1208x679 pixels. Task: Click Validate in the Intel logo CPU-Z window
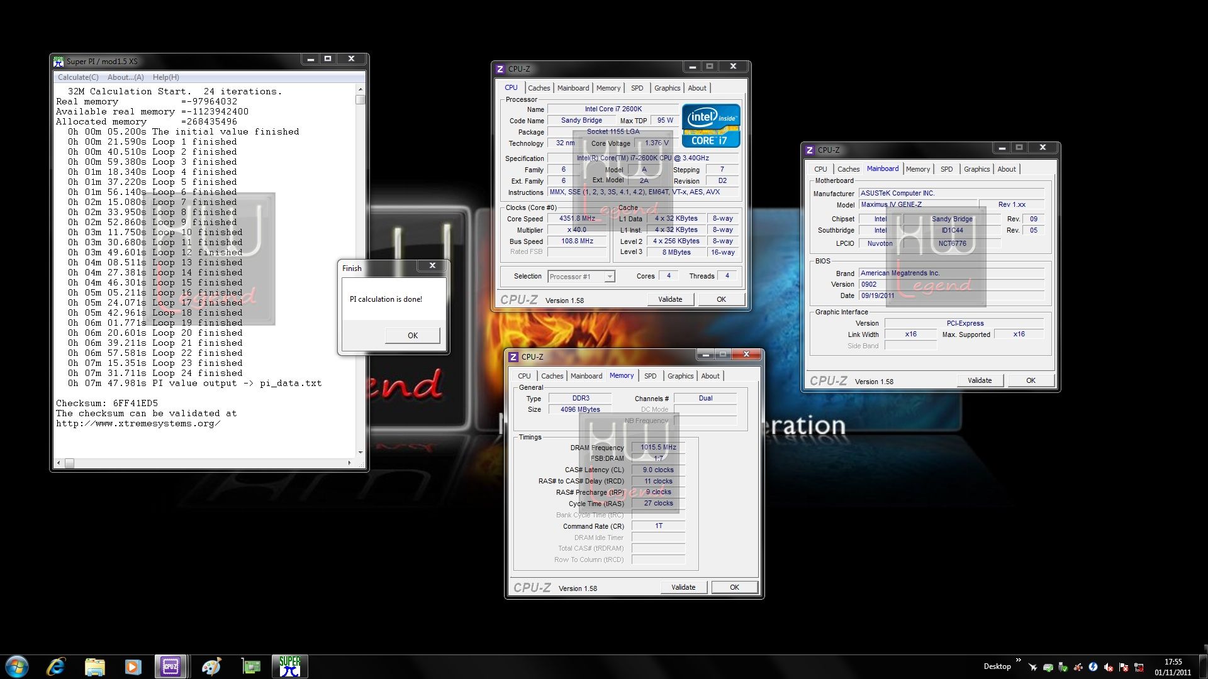(670, 299)
